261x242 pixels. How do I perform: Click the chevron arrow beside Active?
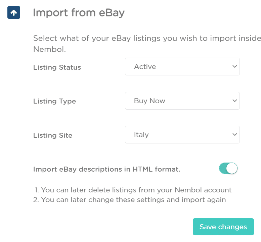click(235, 67)
